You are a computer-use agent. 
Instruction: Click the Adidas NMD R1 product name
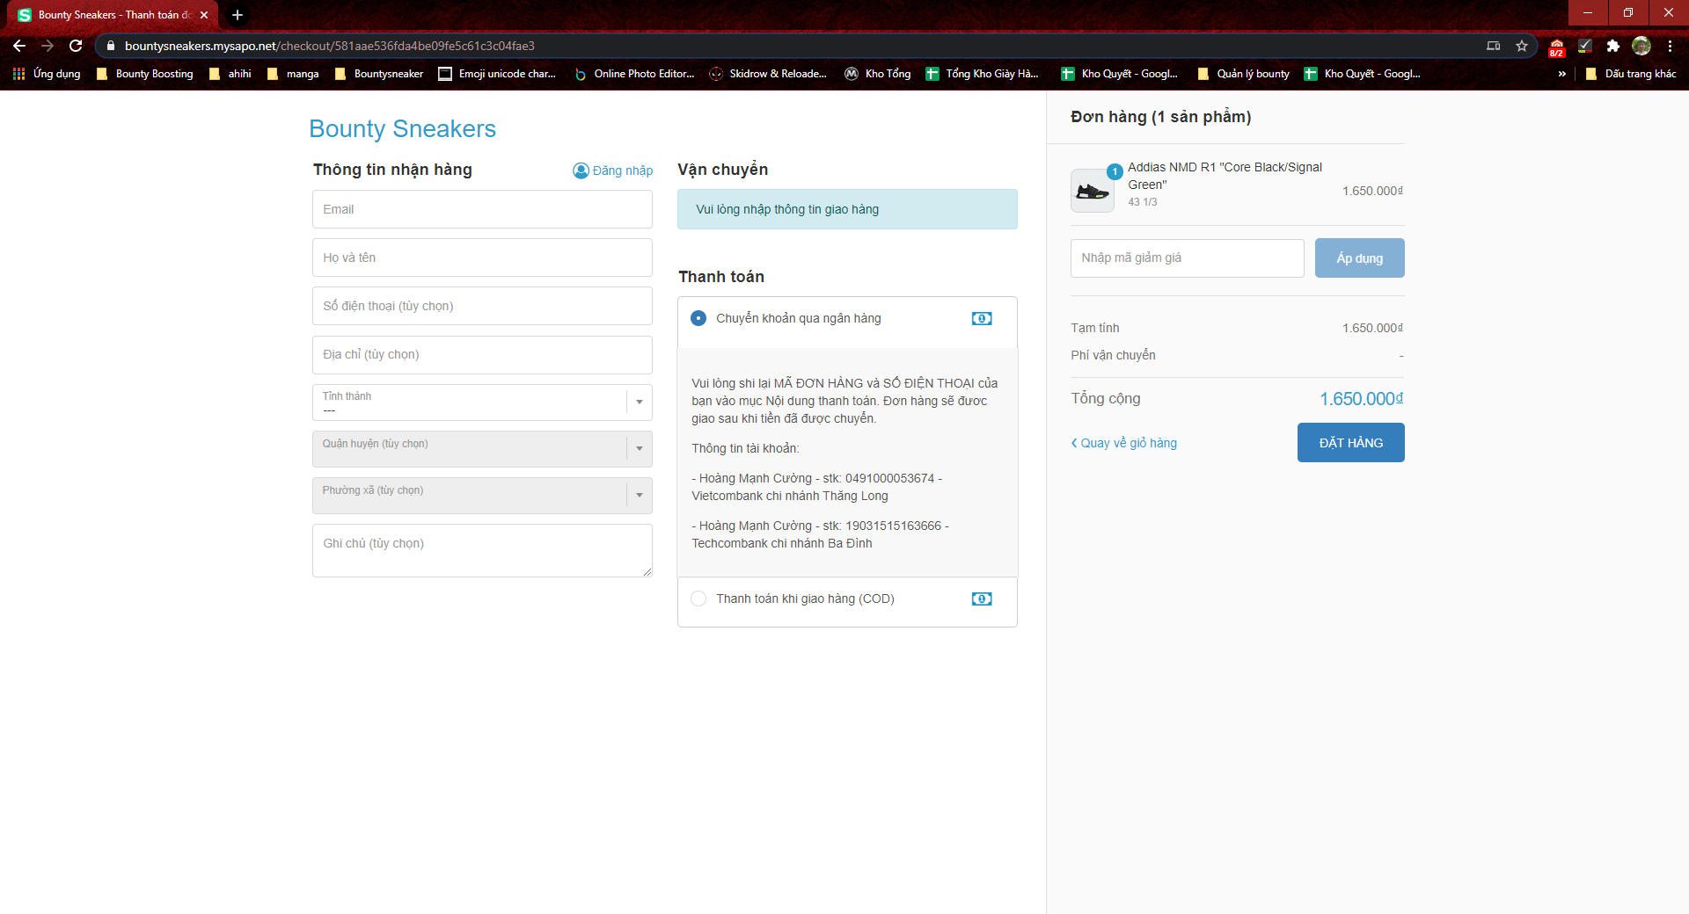[x=1225, y=176]
